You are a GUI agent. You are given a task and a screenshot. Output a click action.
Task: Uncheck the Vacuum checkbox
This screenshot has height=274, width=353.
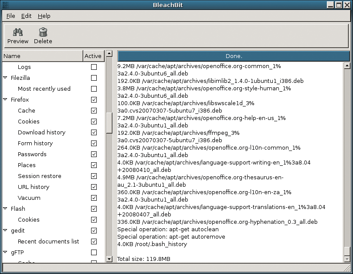tap(94, 198)
